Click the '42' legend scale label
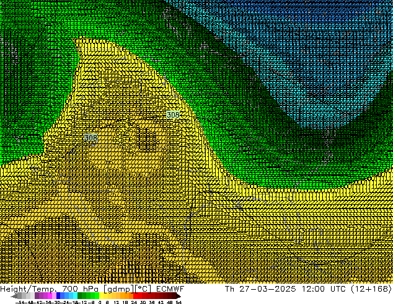The image size is (393, 304). (x=161, y=303)
